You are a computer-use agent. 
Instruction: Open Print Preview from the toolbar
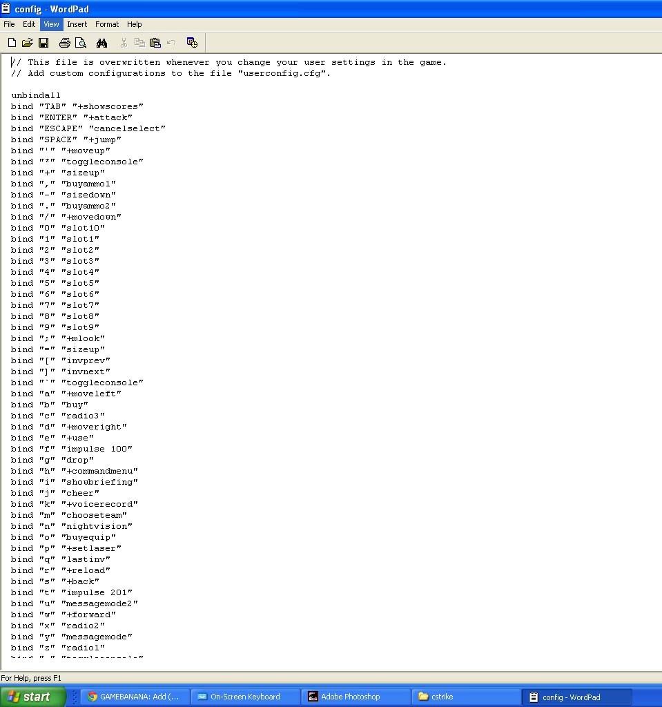[81, 43]
